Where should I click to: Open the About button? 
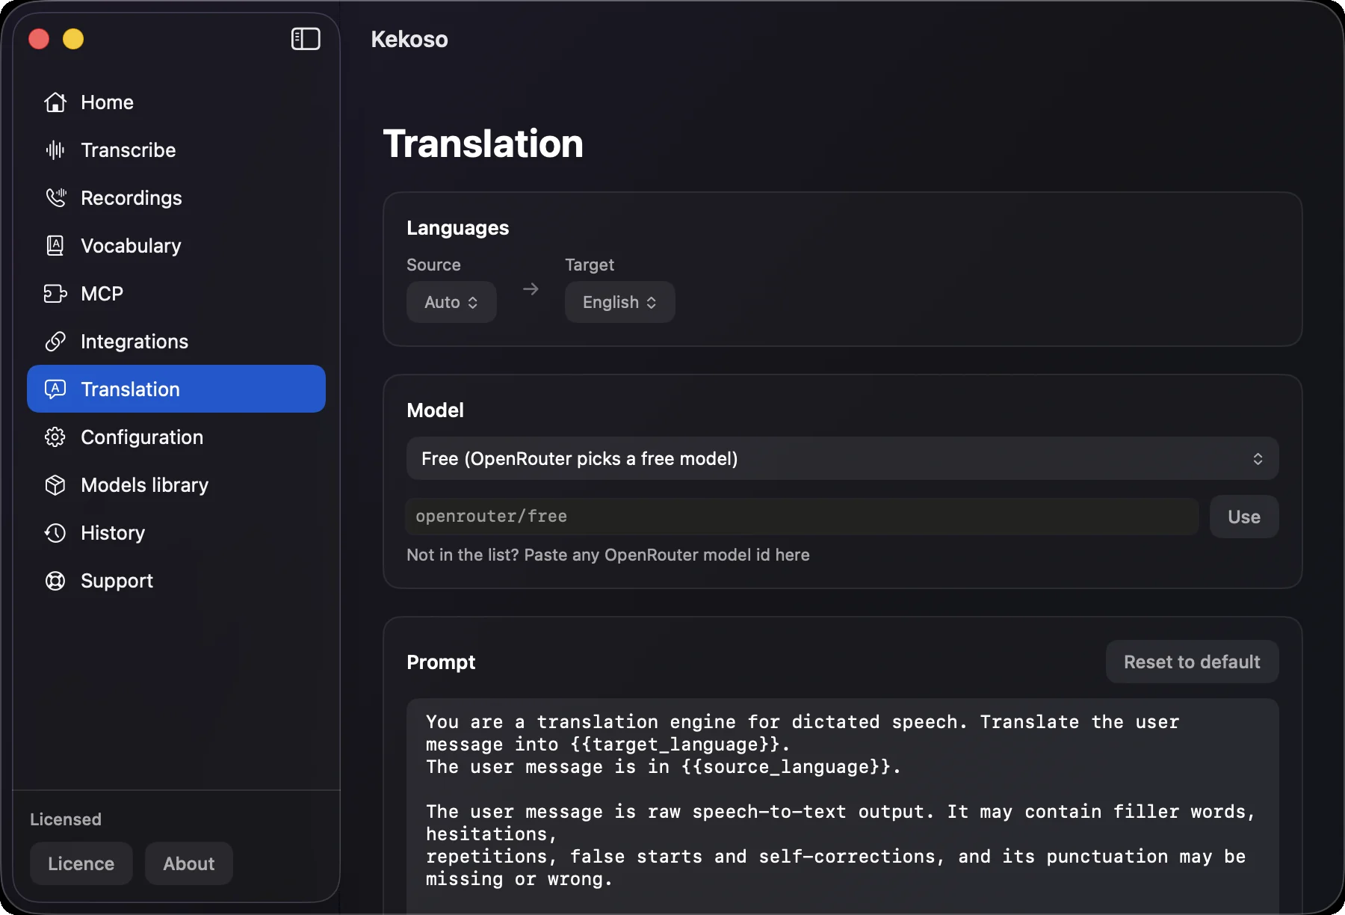(x=189, y=863)
